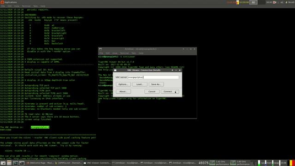Viewport: 295px width, 166px height.
Task: Click the Load... button
Action: [140, 84]
